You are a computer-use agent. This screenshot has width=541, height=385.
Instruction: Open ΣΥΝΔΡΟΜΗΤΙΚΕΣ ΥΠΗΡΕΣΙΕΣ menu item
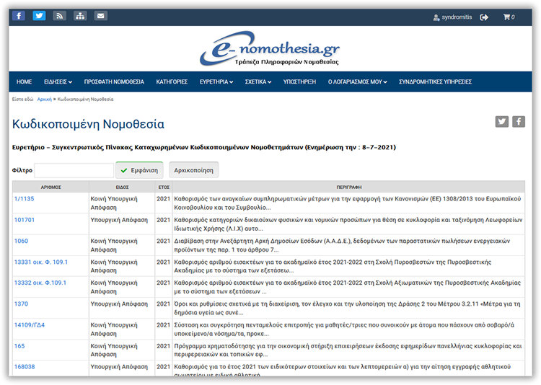tap(436, 81)
